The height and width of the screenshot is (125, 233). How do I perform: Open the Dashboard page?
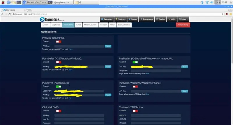click(x=107, y=19)
